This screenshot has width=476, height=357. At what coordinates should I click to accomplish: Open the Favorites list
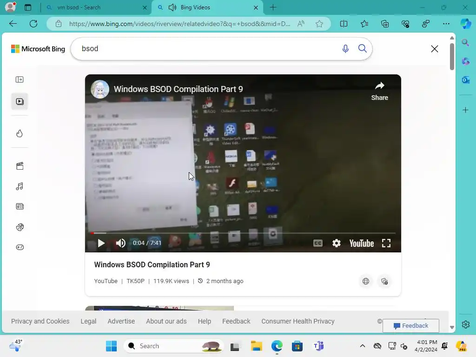click(364, 24)
